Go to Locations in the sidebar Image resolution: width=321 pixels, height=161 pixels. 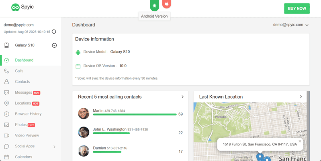[x=23, y=103]
